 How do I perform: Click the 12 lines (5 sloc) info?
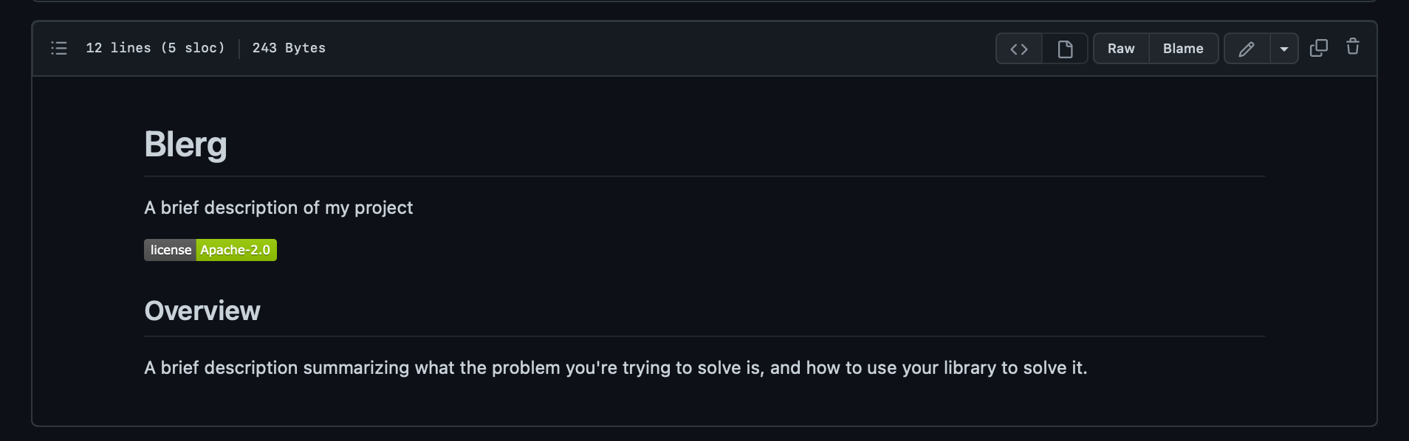coord(155,48)
